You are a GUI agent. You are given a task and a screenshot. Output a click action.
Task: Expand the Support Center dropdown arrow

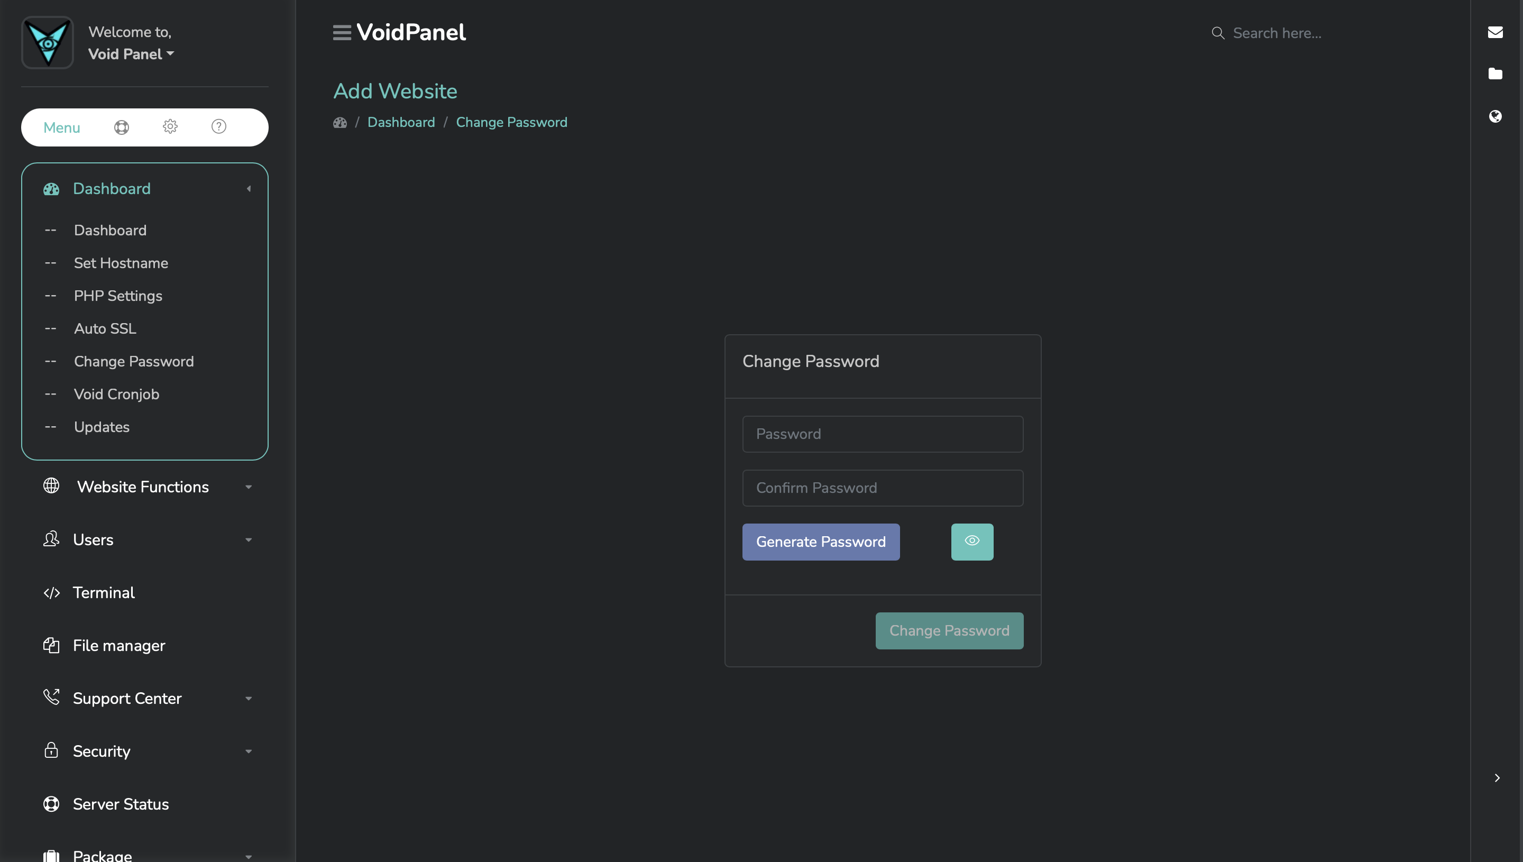click(x=249, y=699)
